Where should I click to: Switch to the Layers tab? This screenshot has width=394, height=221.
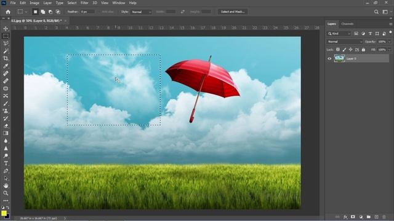(x=332, y=24)
